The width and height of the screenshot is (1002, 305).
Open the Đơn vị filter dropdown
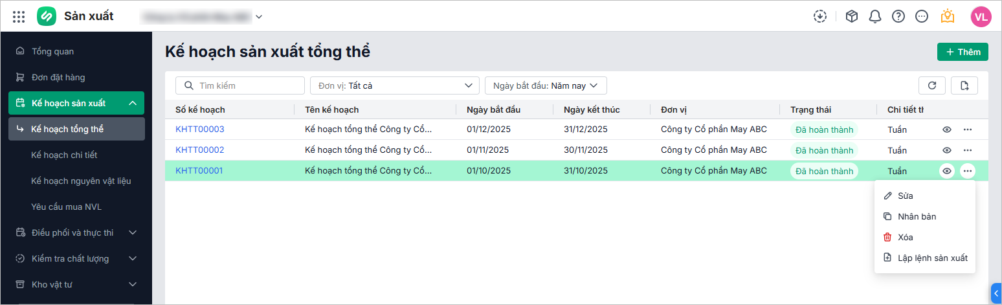(394, 85)
